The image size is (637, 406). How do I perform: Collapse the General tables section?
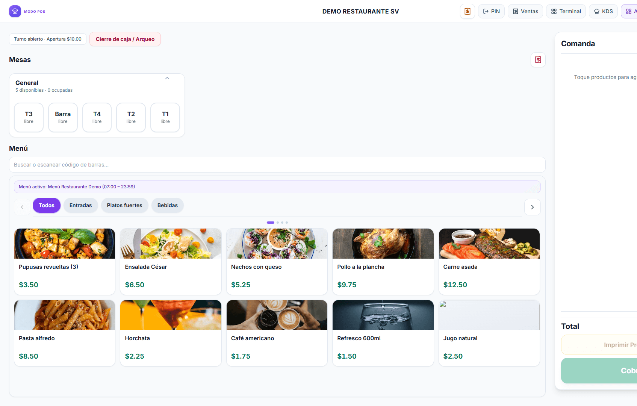point(167,78)
